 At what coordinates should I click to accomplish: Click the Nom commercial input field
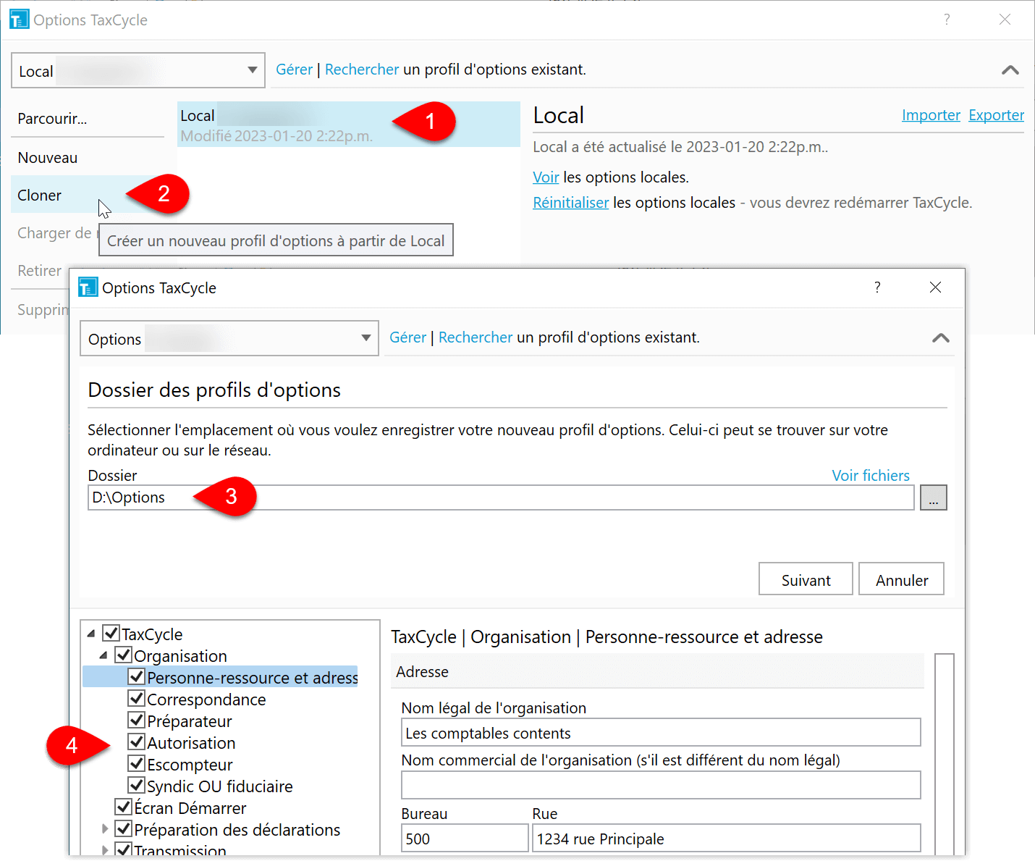(x=661, y=785)
